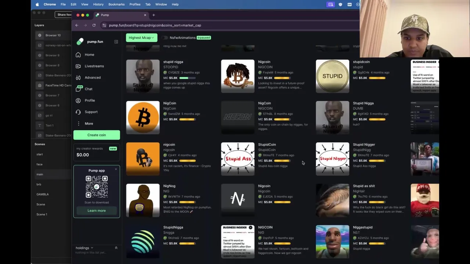This screenshot has width=470, height=264.
Task: Click Learn more in Pump app card
Action: point(97,210)
